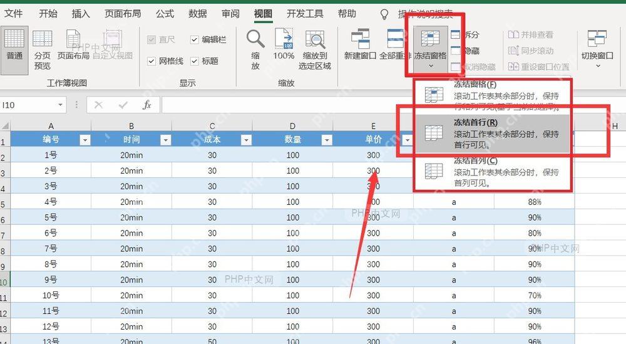Click the Hide (隐藏) window command
Screen dimensions: 626x344
click(465, 51)
